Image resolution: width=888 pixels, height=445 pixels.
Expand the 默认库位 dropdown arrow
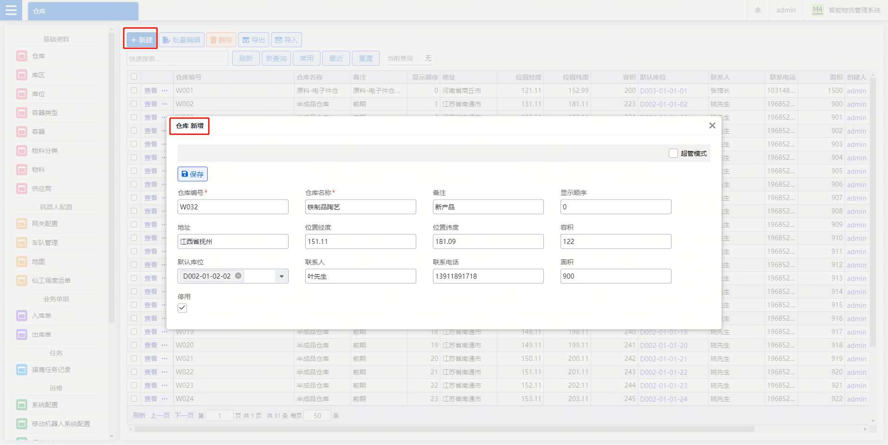282,276
